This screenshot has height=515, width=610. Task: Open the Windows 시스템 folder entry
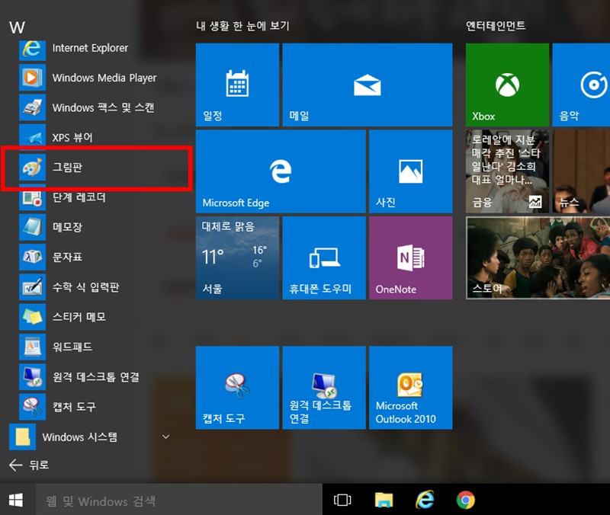(x=91, y=437)
